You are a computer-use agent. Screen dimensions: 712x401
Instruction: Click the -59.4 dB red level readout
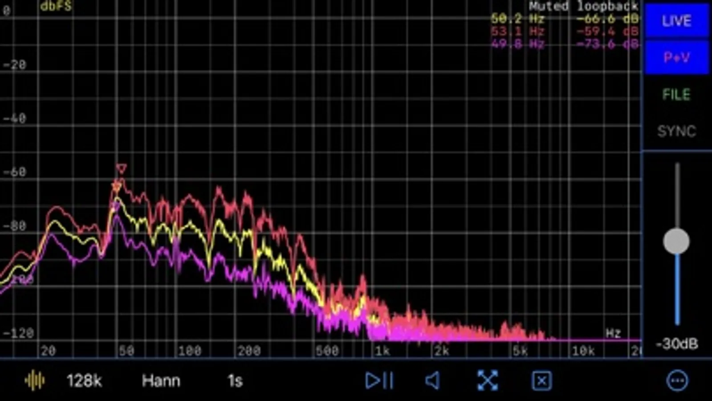click(x=607, y=31)
